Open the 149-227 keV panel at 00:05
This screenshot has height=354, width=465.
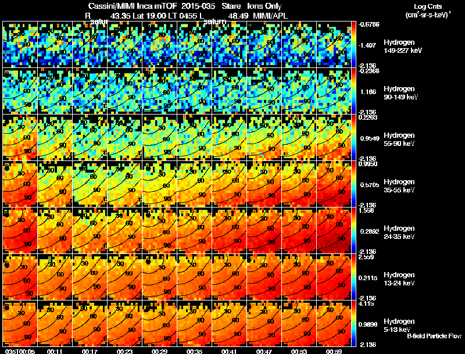coord(20,44)
